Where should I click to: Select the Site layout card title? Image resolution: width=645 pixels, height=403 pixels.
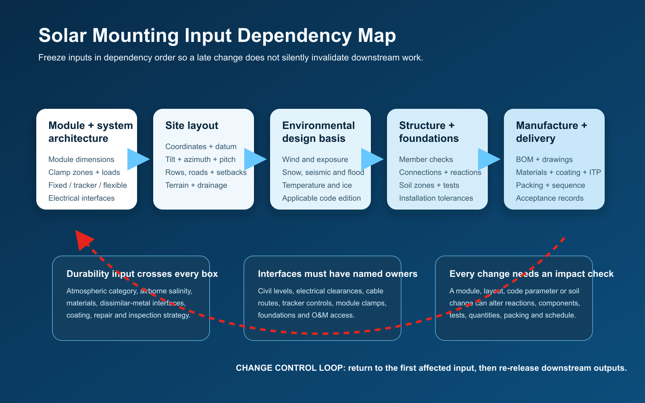click(x=191, y=125)
